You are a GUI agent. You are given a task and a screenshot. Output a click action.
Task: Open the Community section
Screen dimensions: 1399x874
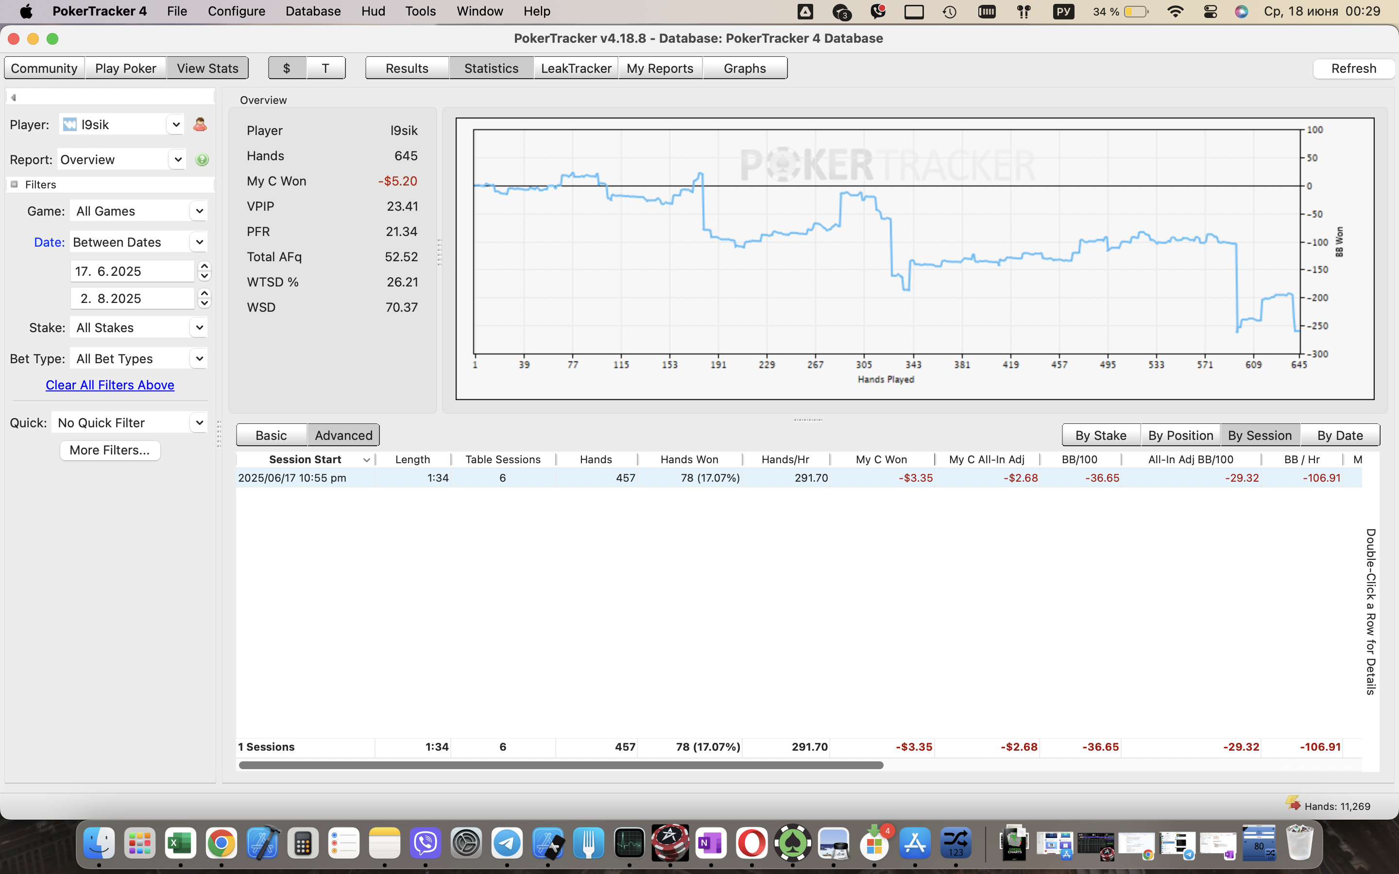[45, 68]
